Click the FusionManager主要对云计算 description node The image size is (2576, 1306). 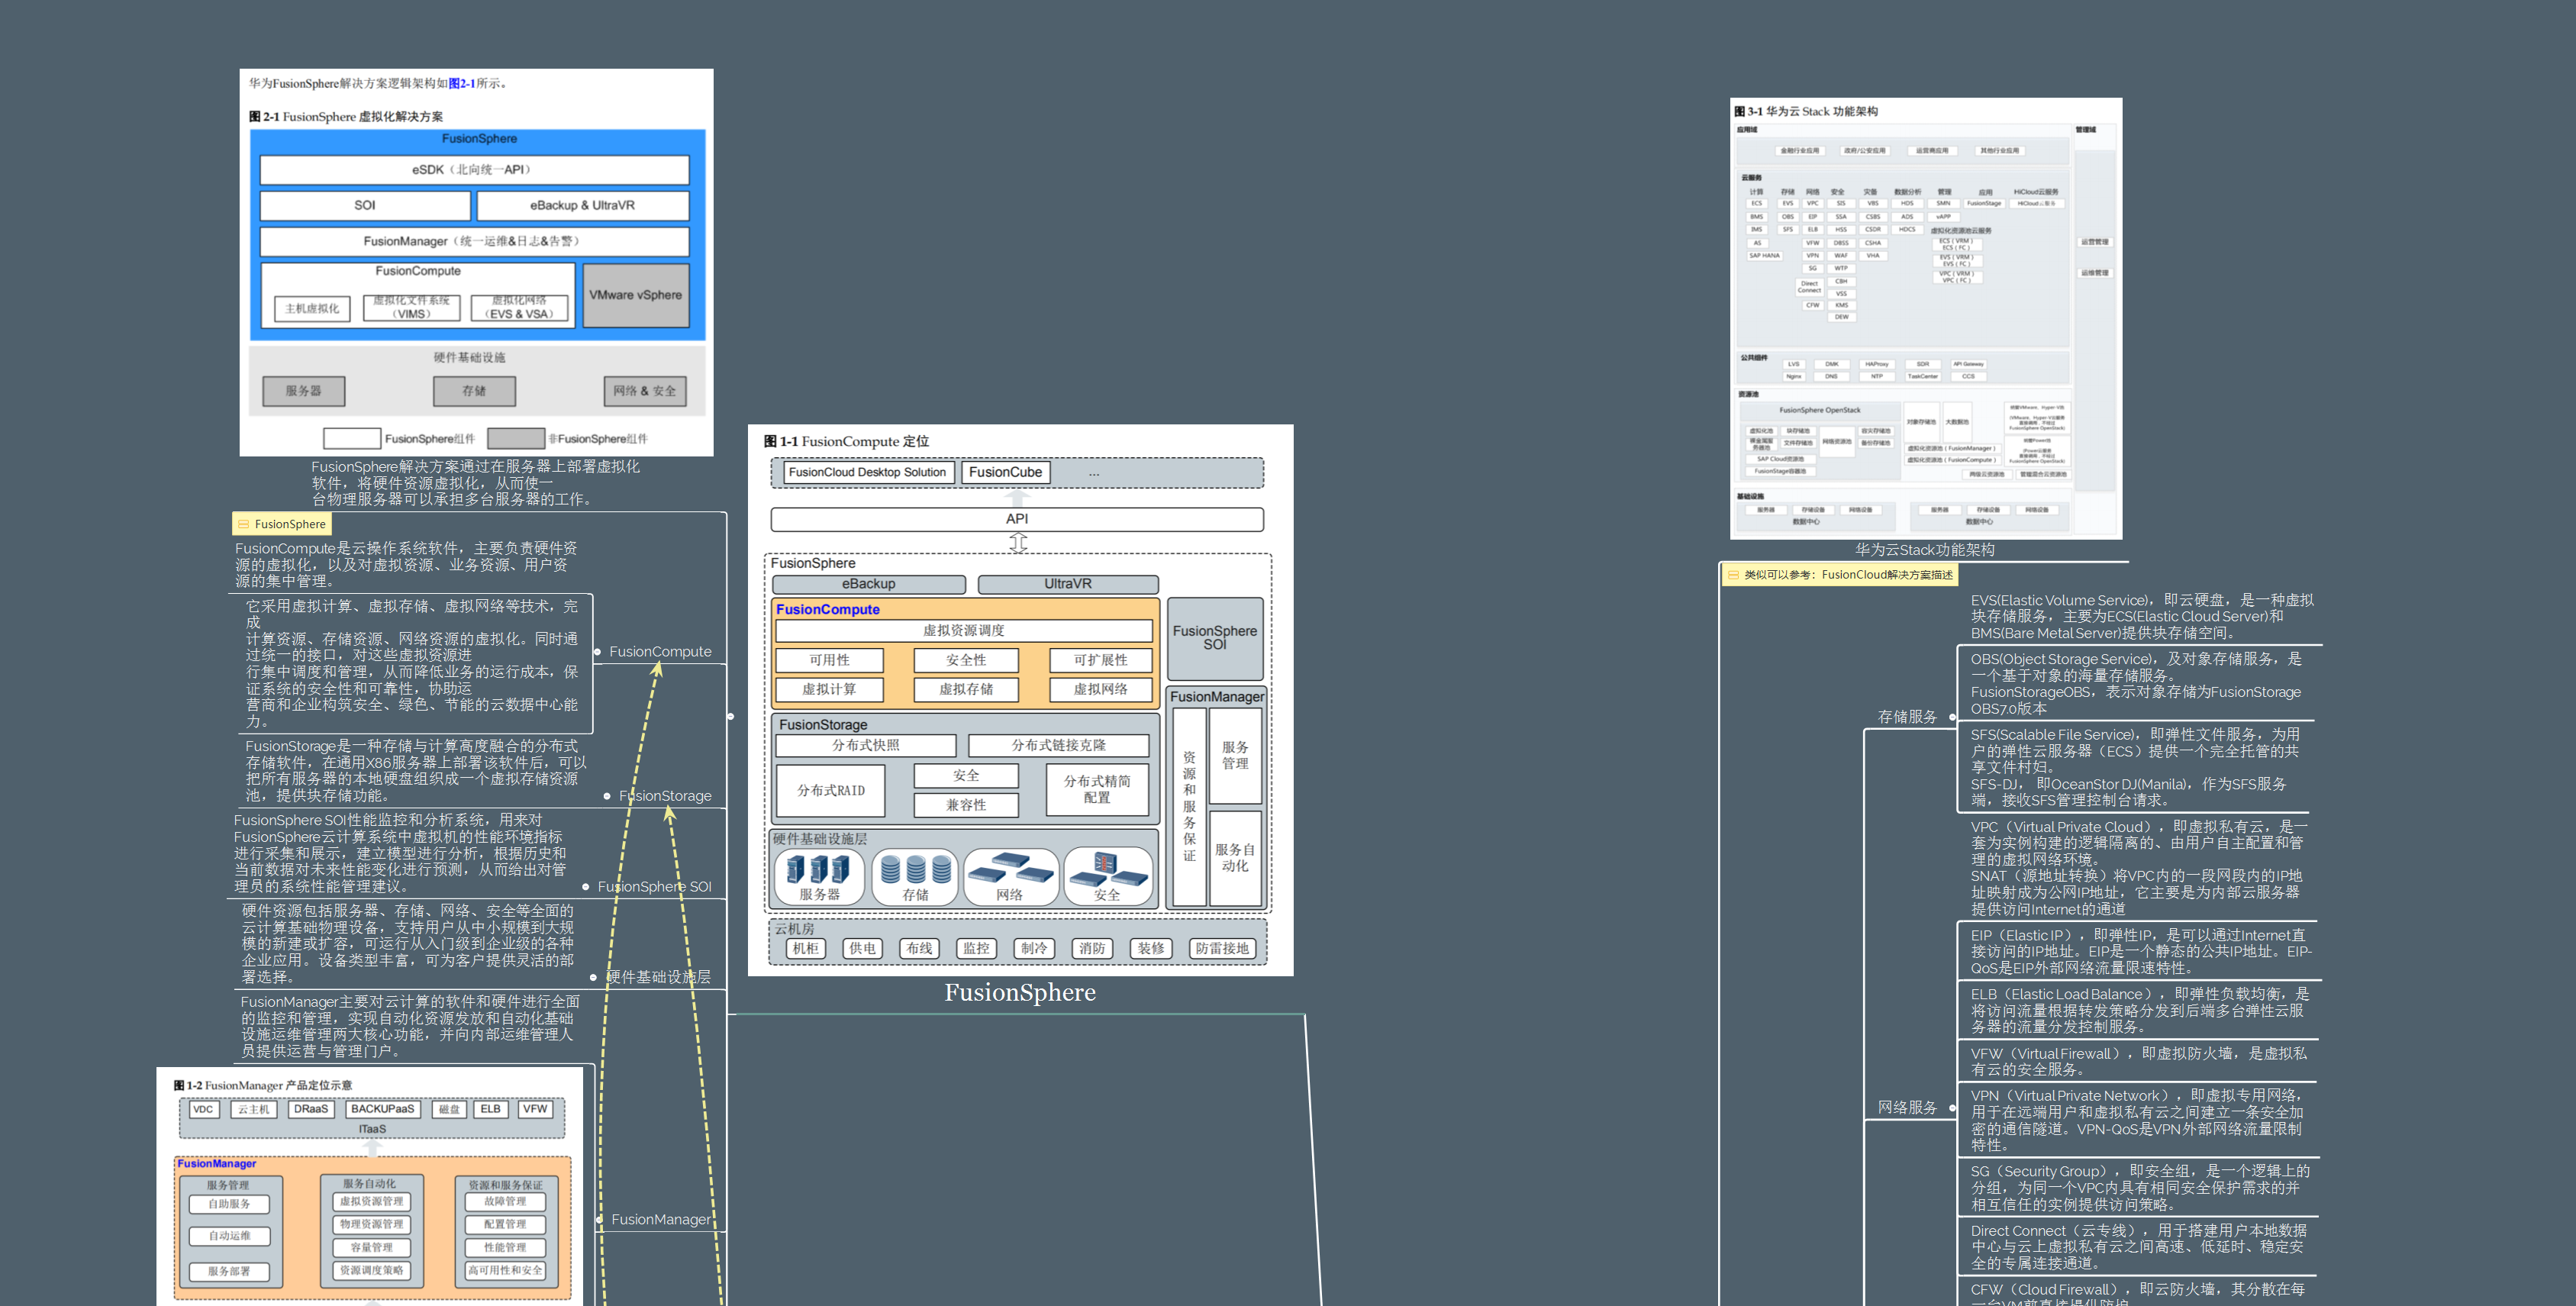[410, 1027]
